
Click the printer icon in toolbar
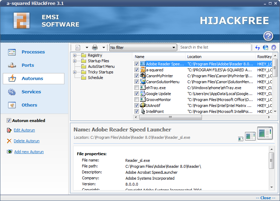coord(95,48)
